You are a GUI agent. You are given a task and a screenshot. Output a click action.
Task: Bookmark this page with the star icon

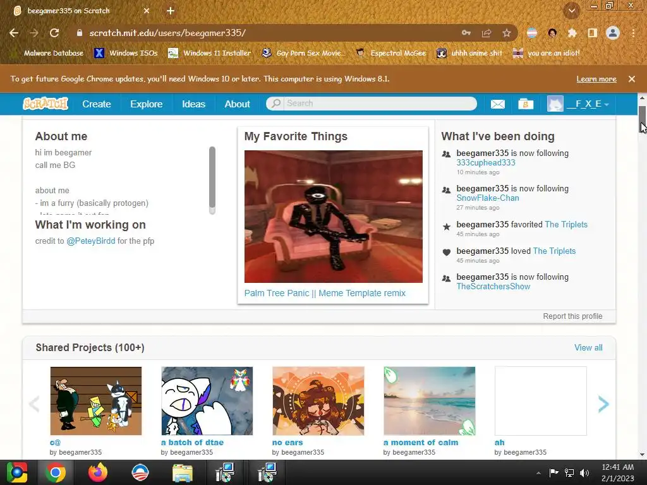(x=507, y=33)
